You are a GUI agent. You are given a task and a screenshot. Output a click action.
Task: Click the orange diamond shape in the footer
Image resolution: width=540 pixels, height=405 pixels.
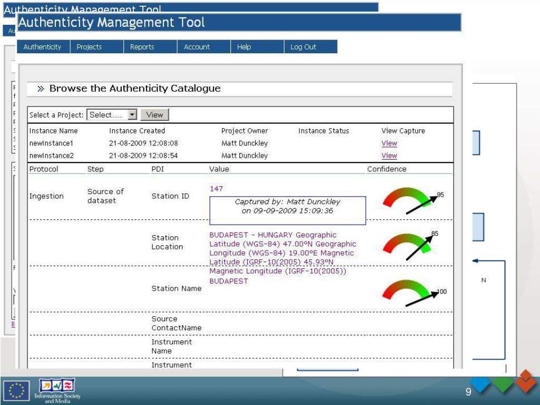click(526, 381)
